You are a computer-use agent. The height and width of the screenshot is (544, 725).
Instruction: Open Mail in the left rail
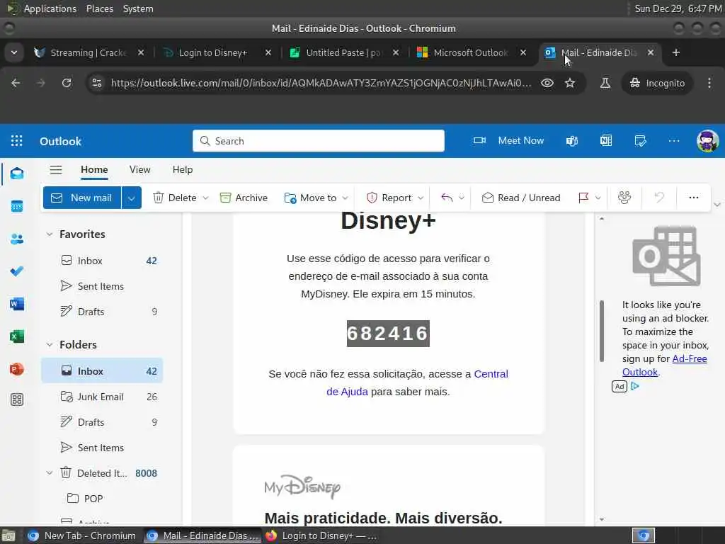click(x=17, y=174)
